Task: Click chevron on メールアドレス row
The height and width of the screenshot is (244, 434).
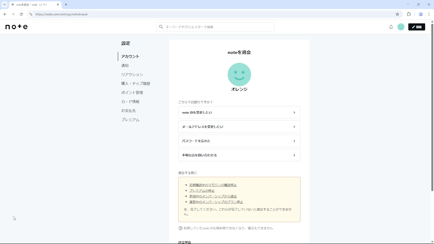Action: [294, 126]
